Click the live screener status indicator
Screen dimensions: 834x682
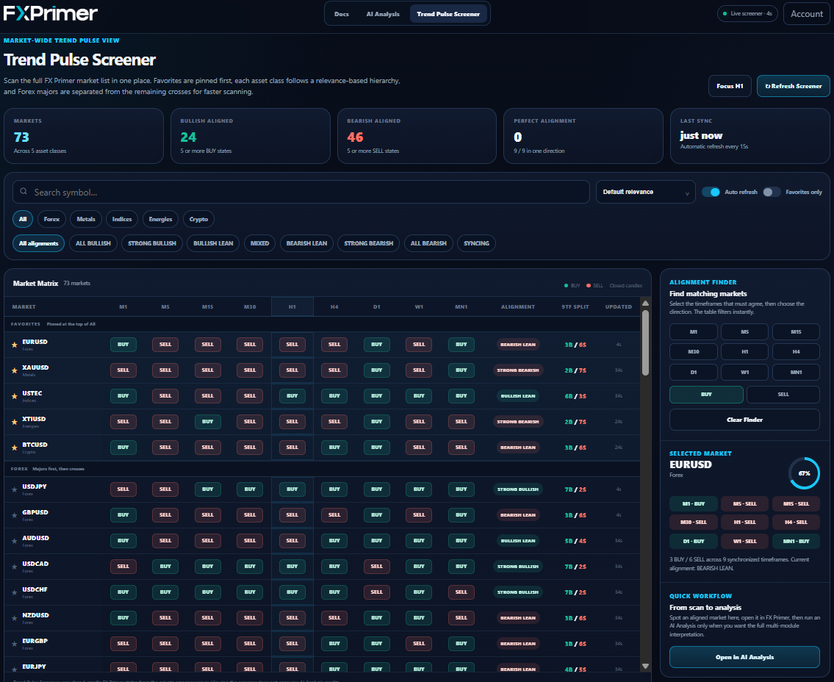747,14
